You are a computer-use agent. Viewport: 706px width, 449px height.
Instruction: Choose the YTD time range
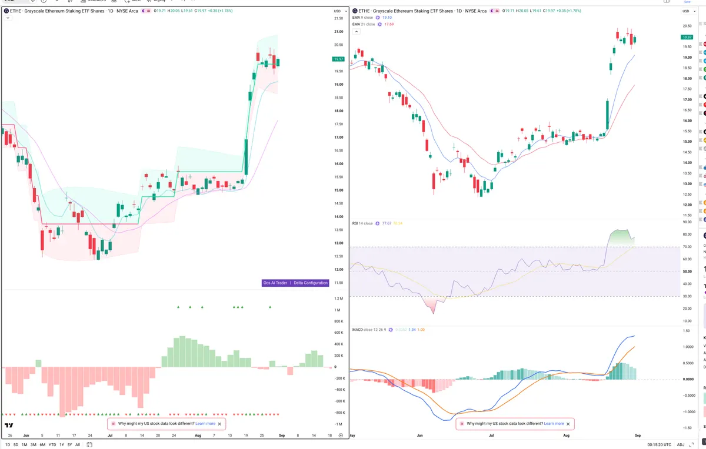click(x=52, y=444)
